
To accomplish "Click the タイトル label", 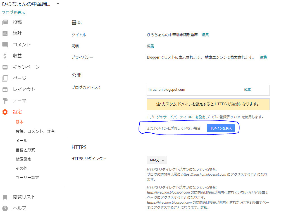I will [79, 35].
